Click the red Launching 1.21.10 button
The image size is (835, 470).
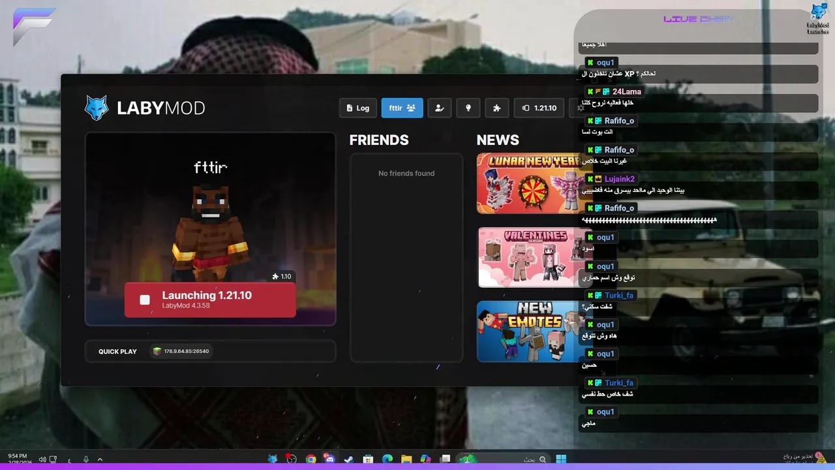pyautogui.click(x=210, y=300)
